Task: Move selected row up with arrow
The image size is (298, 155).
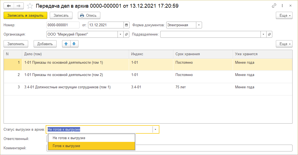Action: coord(66,44)
